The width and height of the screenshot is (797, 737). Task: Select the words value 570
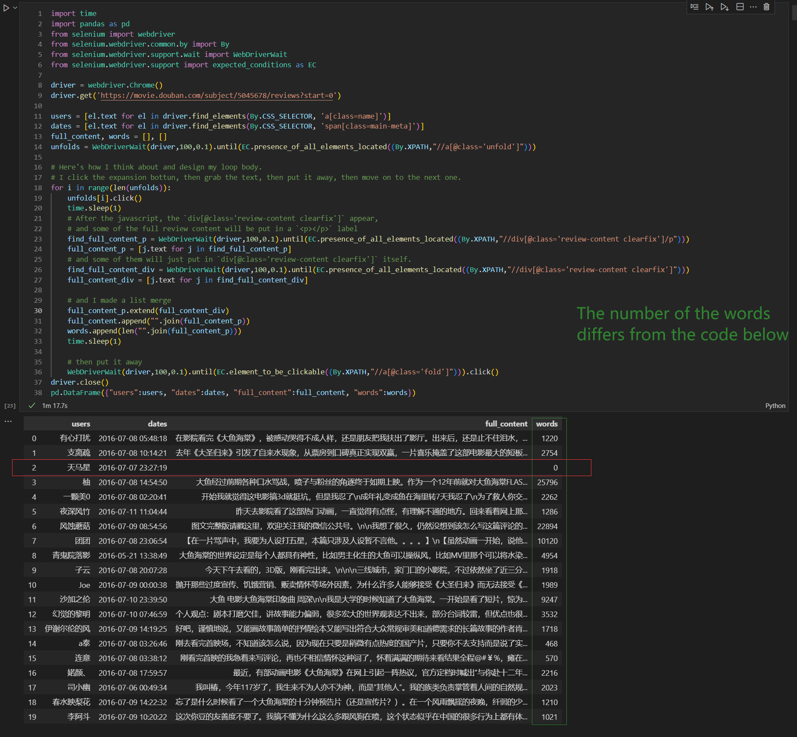pos(551,658)
